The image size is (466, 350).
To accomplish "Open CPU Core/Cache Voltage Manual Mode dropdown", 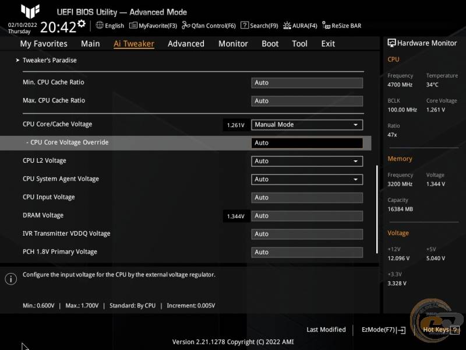I will click(x=307, y=125).
